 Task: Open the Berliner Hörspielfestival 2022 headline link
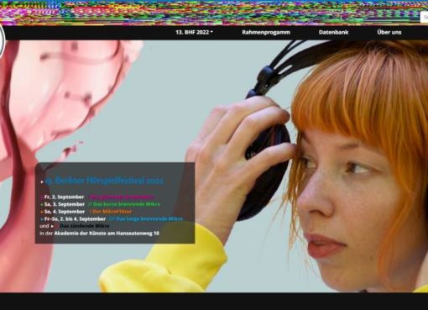click(x=104, y=181)
